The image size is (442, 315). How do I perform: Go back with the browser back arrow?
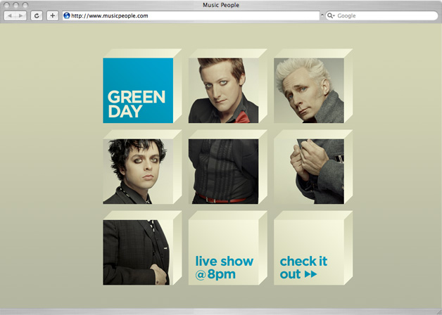click(10, 15)
